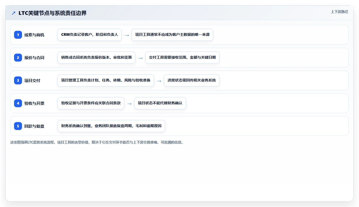Screen dimensions: 359x207
Task: Click the 项目交付 stage label
Action: pos(32,80)
